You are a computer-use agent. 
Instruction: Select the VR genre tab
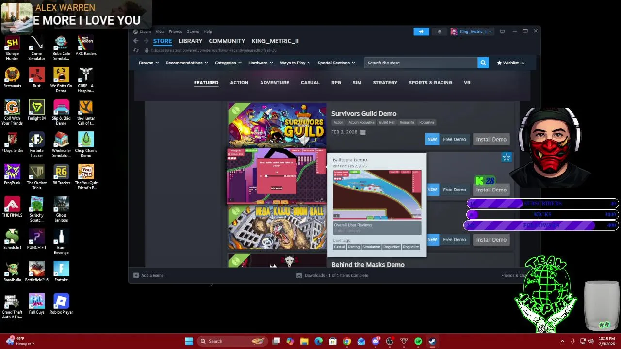coord(467,83)
